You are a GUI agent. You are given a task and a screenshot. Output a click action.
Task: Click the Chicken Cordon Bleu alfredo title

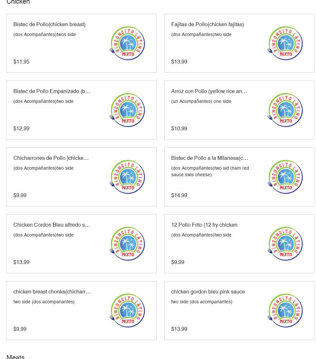coord(52,225)
